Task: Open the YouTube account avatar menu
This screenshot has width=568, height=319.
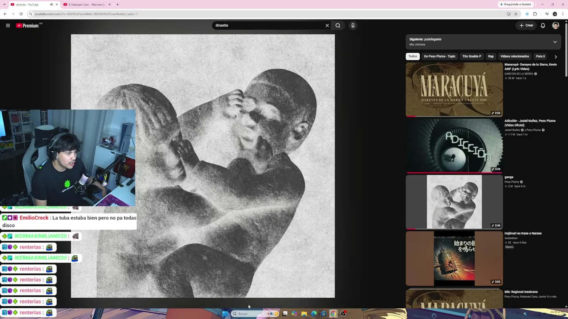Action: tap(556, 26)
